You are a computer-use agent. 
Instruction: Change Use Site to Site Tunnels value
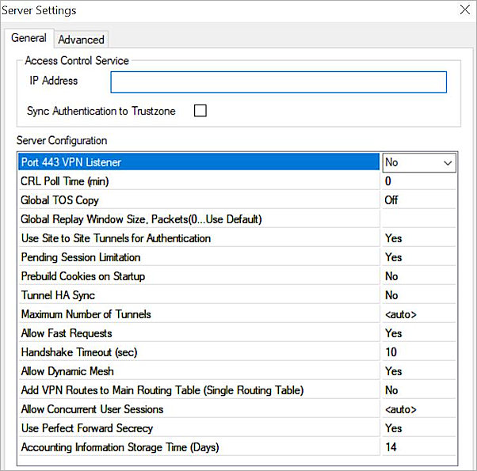coord(418,238)
